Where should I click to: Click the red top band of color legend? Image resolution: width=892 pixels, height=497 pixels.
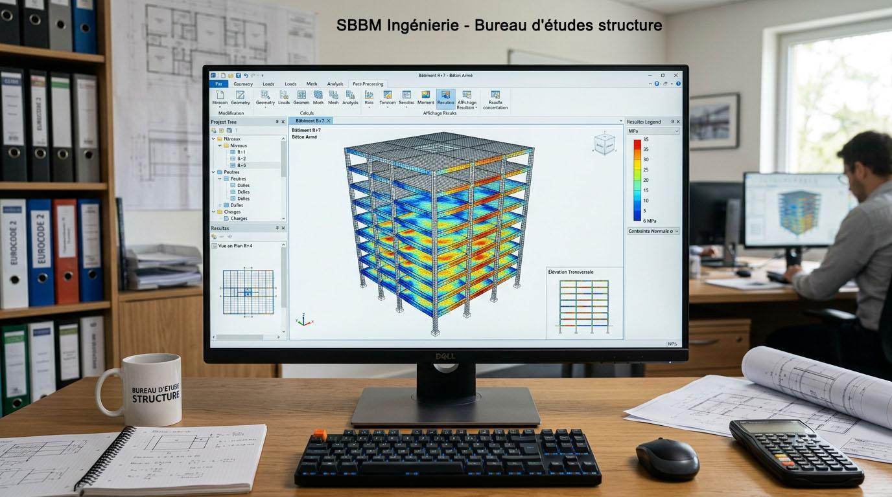(637, 144)
